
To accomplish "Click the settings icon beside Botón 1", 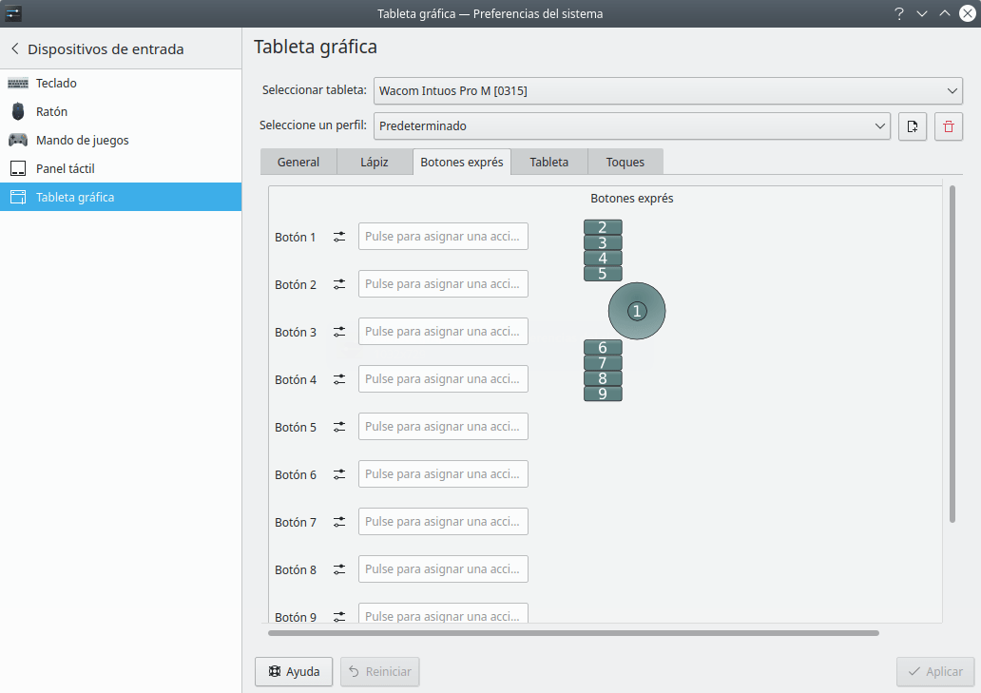I will click(x=339, y=237).
